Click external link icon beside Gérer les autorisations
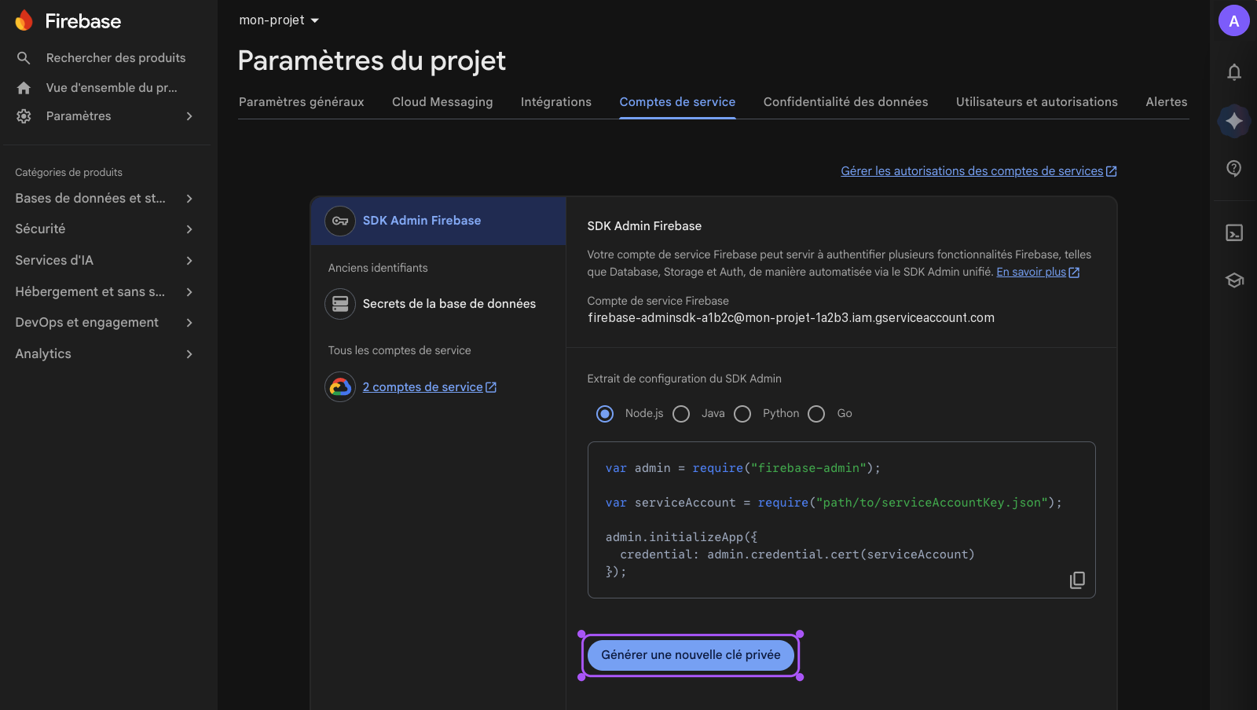 (1112, 171)
